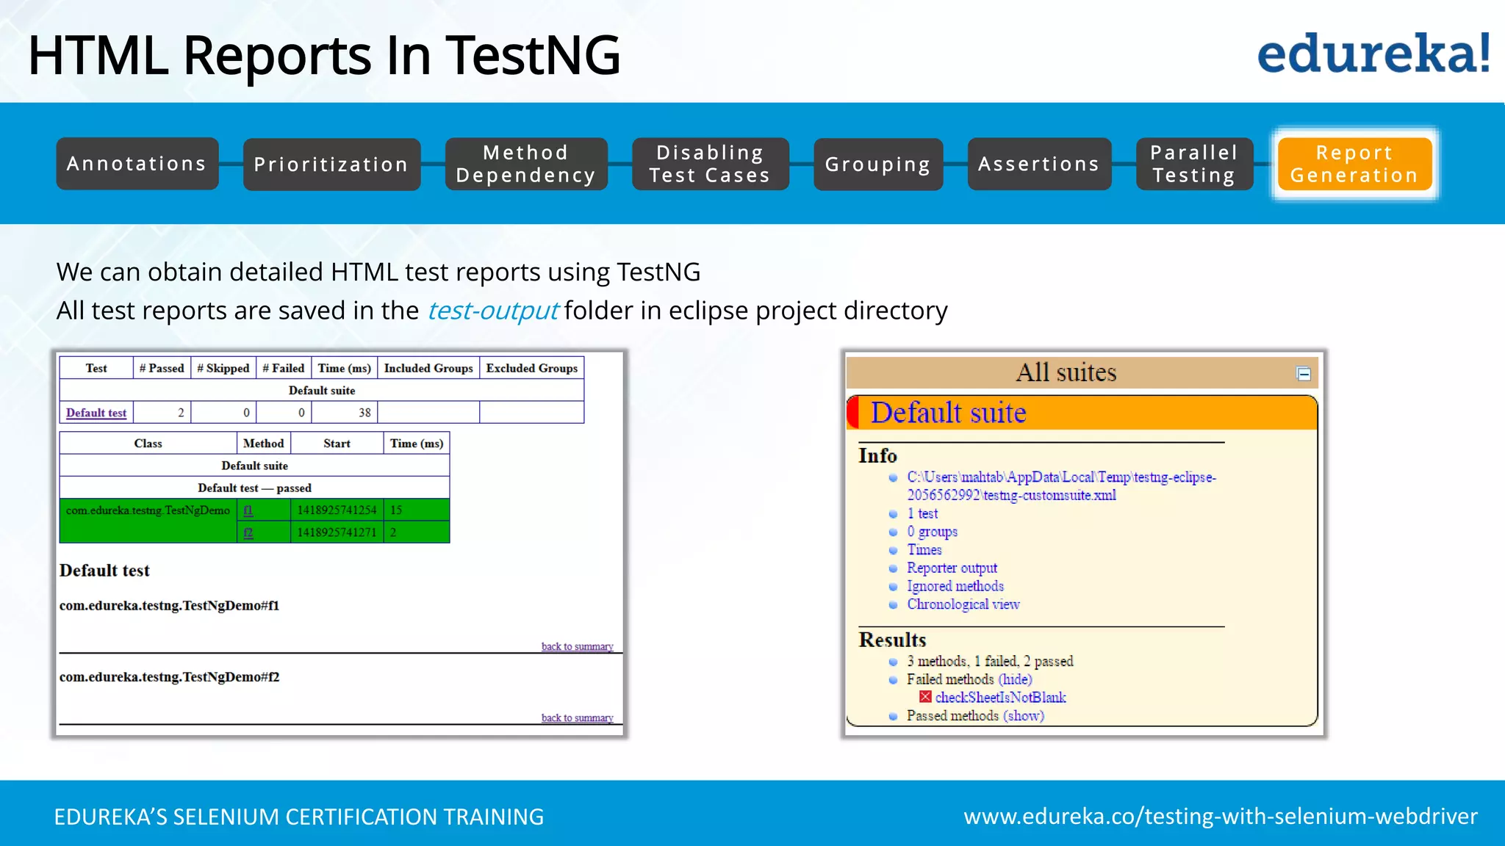Show passed methods via (show) link
This screenshot has width=1505, height=846.
point(1024,715)
